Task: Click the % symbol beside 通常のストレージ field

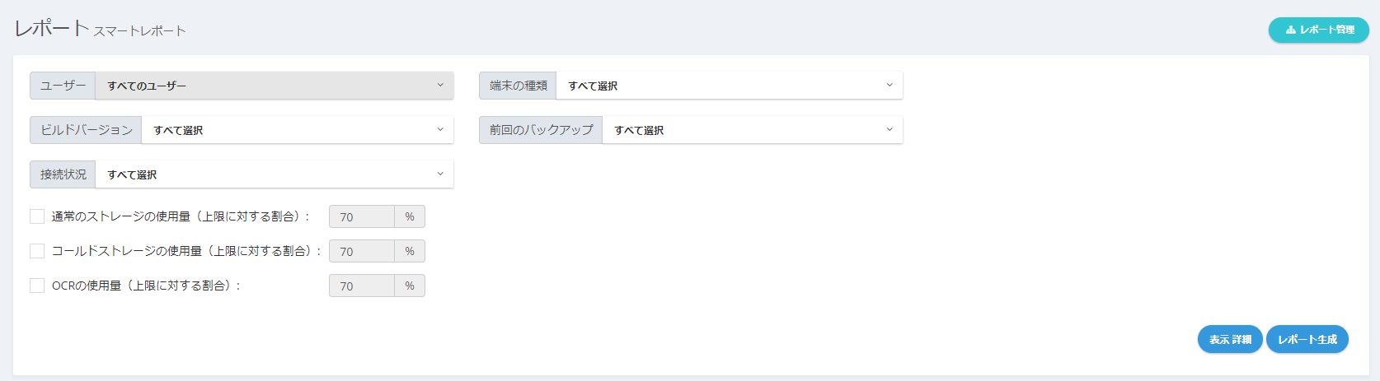Action: 410,216
